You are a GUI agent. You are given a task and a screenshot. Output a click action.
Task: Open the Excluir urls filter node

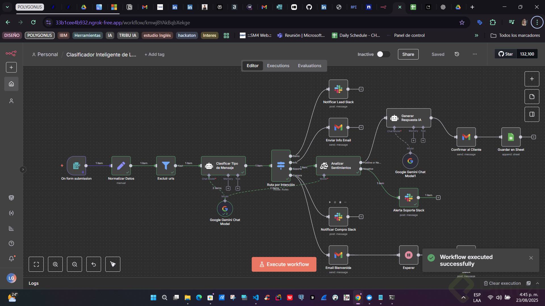[x=166, y=166]
